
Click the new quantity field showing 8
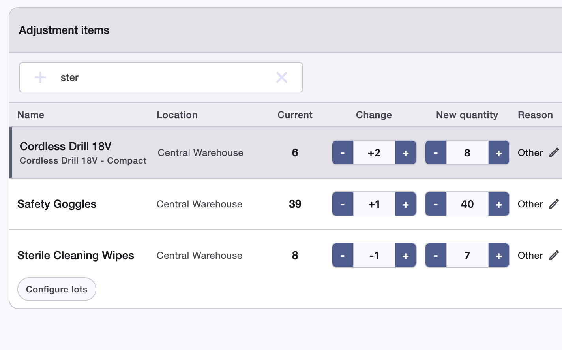click(x=467, y=153)
